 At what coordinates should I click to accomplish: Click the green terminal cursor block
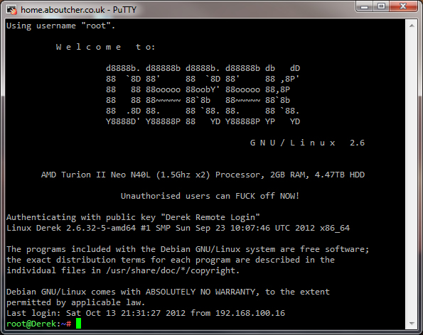tap(78, 324)
